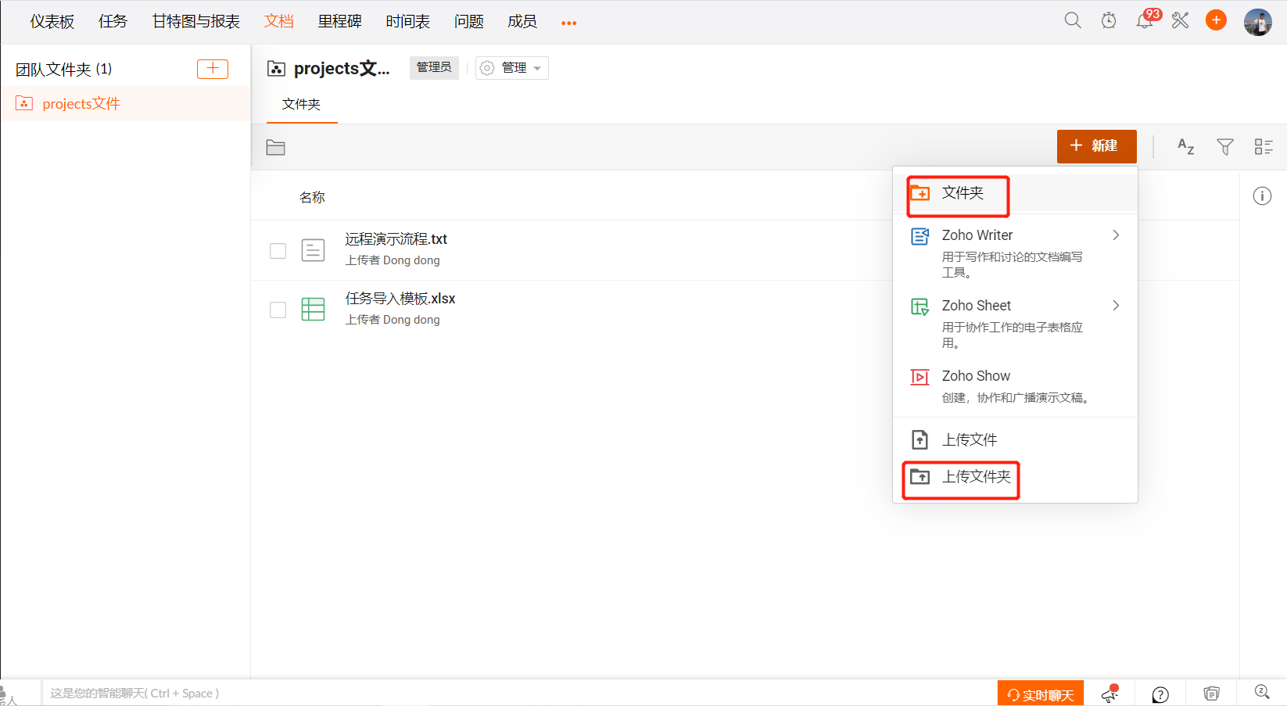Viewport: 1287px width, 706px height.
Task: Sort files with the A-Z icon
Action: pyautogui.click(x=1185, y=146)
